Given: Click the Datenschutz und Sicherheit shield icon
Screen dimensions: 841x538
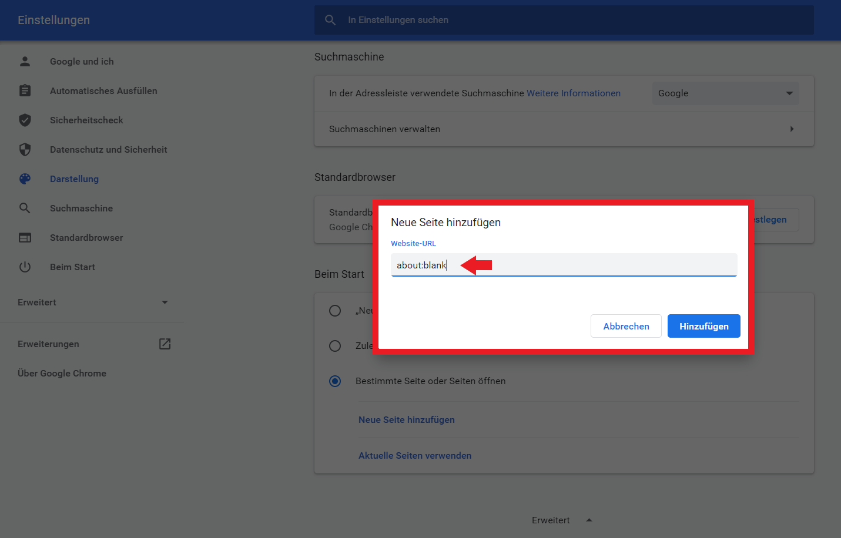Looking at the screenshot, I should pos(25,149).
